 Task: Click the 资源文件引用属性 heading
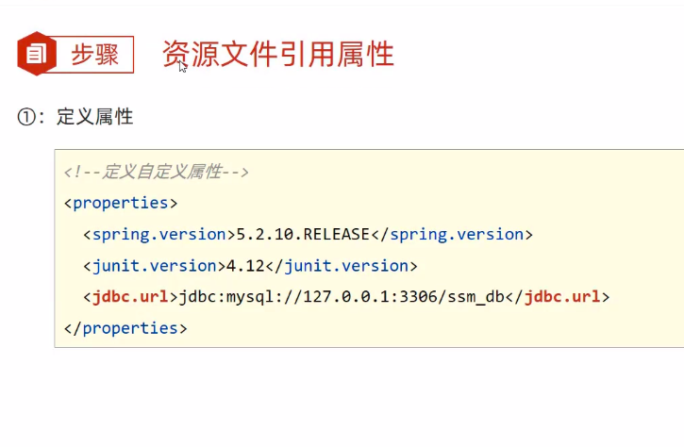point(278,54)
